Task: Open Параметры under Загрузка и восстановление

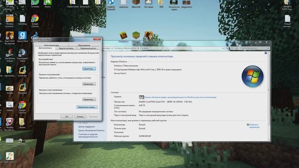Action: (89, 99)
